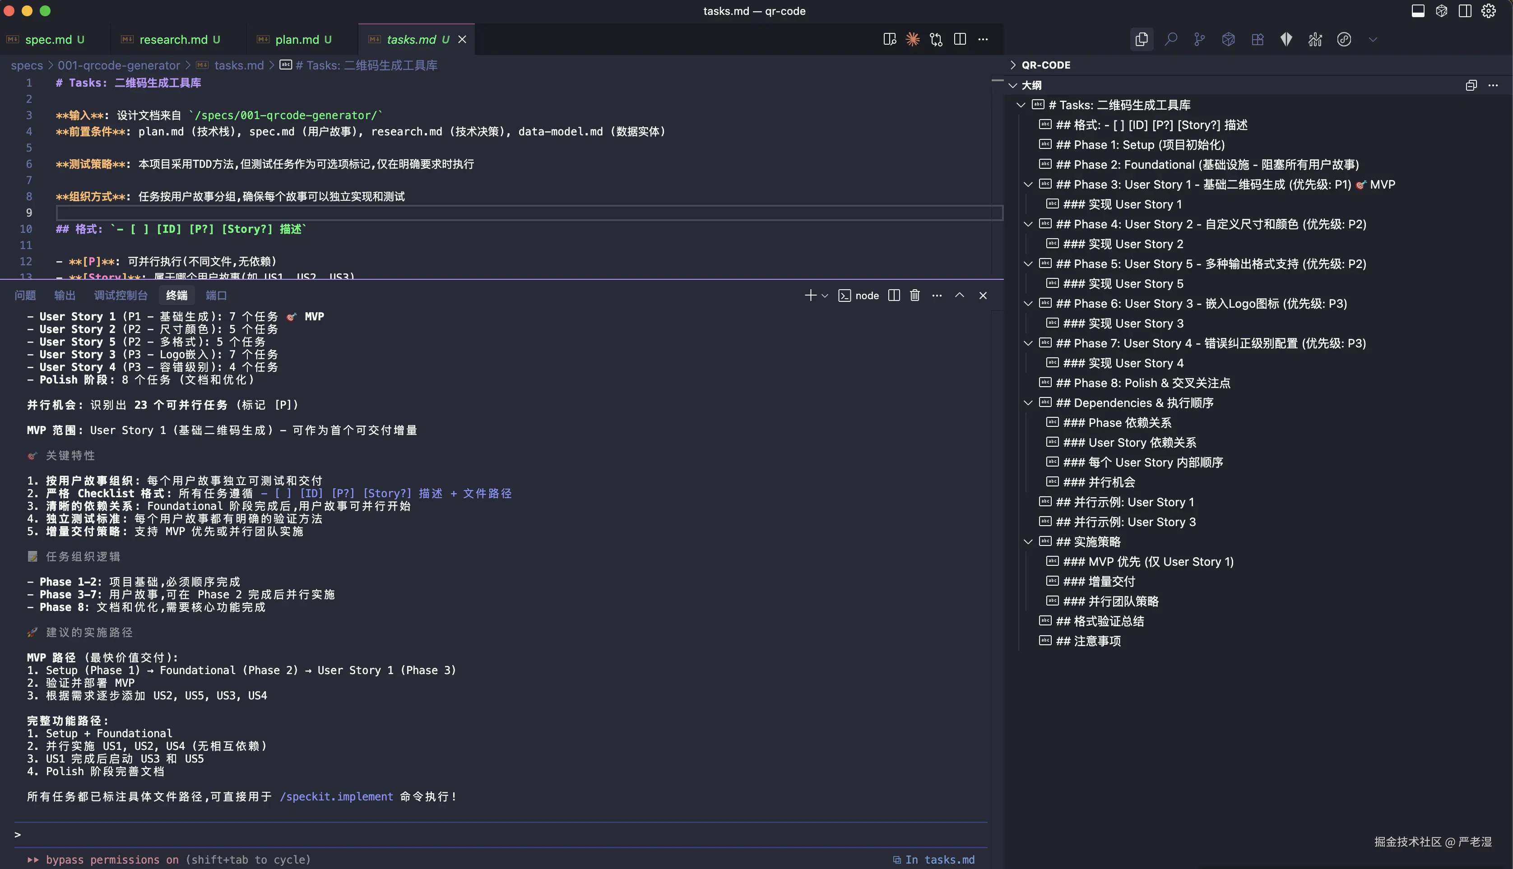Collapse all outline items icon
This screenshot has width=1513, height=869.
coord(1471,85)
